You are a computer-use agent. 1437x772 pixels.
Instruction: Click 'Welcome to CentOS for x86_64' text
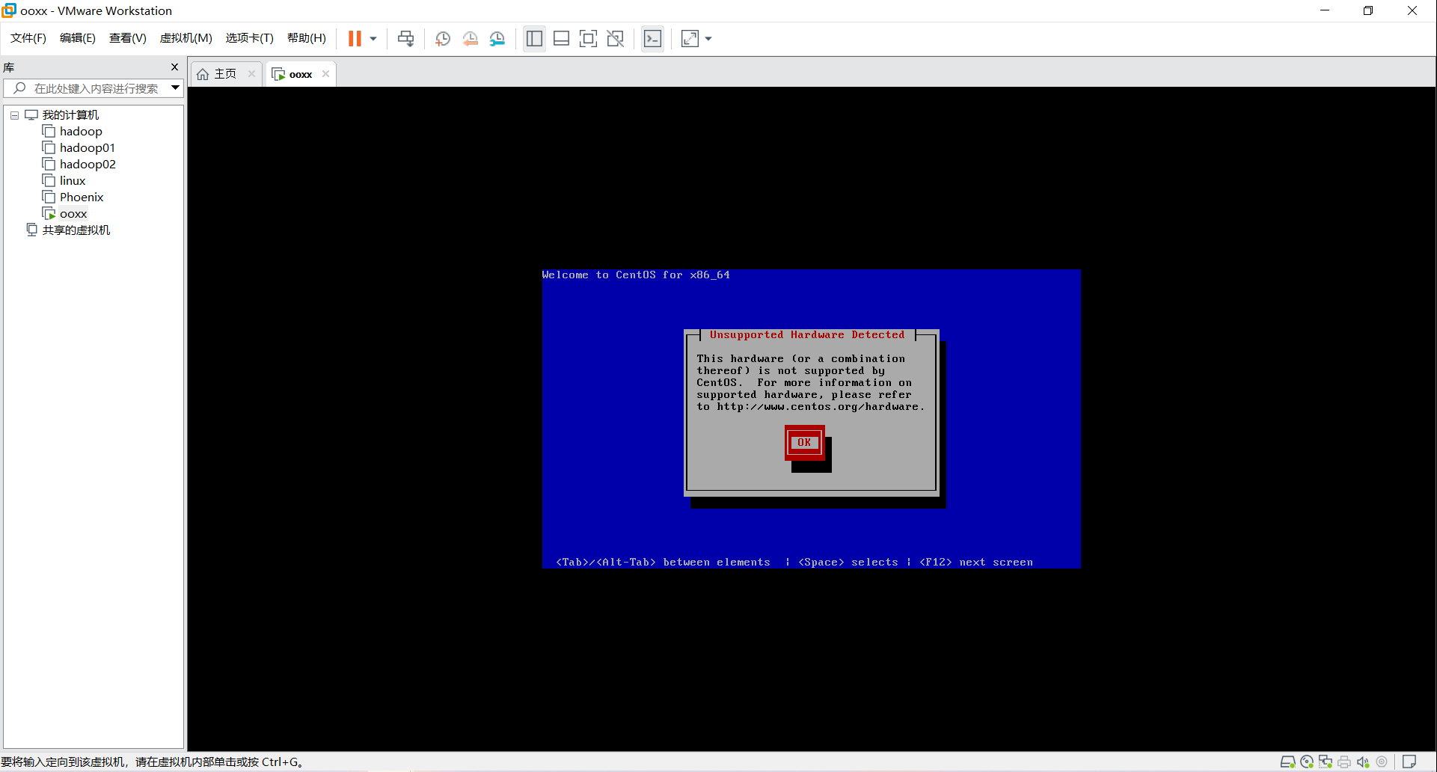click(636, 275)
